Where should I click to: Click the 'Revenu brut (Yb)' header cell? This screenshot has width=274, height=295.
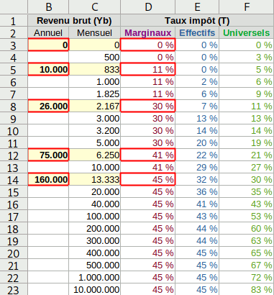pos(74,21)
